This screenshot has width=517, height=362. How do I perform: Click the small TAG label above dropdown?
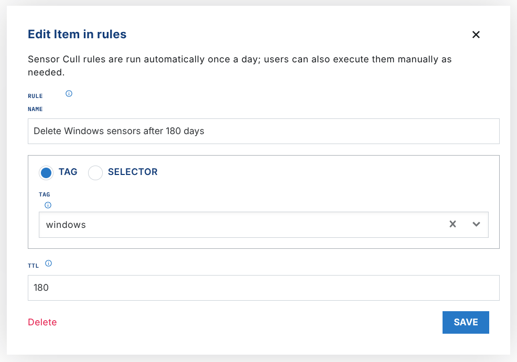pyautogui.click(x=45, y=194)
